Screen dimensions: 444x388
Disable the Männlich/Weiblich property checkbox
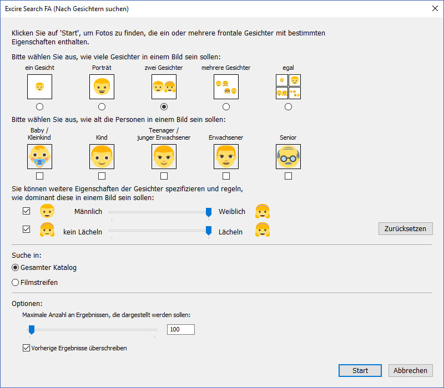coord(26,211)
